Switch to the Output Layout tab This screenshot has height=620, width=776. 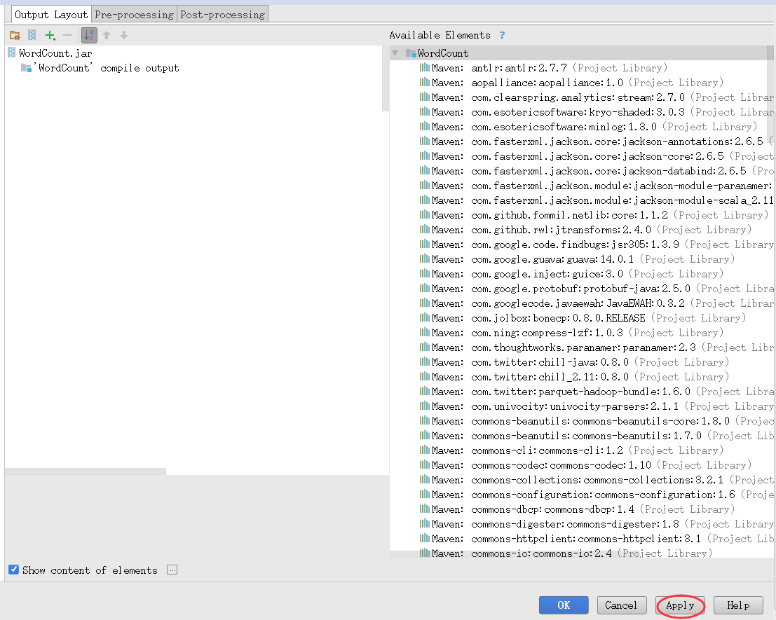(x=51, y=14)
